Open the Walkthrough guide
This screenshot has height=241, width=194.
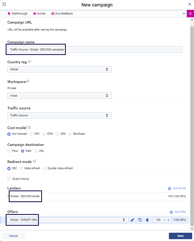tap(18, 13)
